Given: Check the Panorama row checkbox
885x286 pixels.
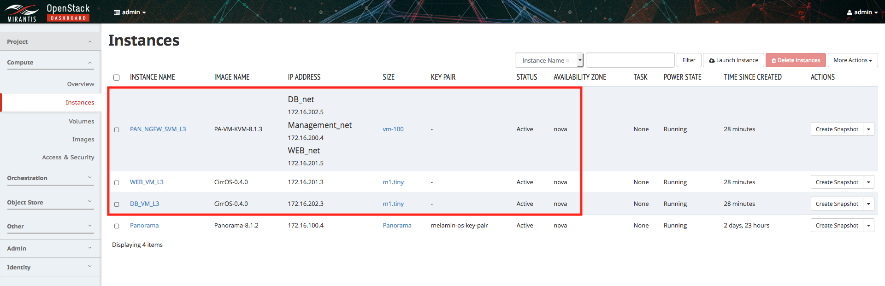Looking at the screenshot, I should point(117,226).
